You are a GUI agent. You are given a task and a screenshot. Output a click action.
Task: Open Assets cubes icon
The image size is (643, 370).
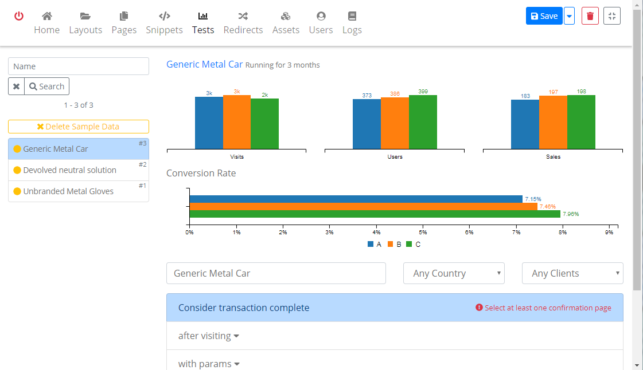286,16
